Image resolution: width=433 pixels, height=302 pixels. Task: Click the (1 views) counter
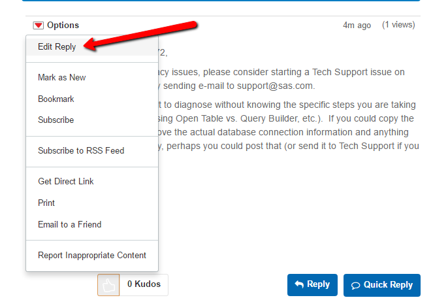coord(398,25)
